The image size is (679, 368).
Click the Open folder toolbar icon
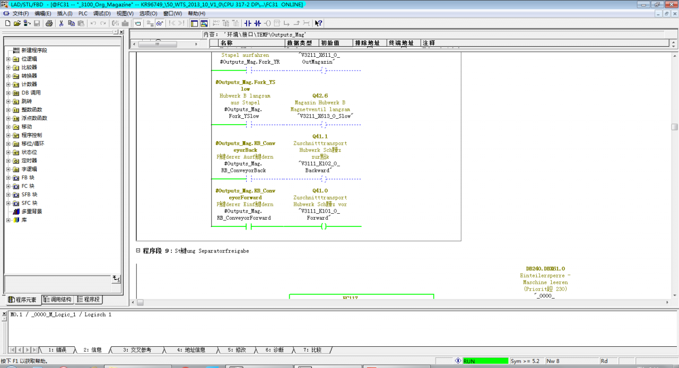coord(17,23)
